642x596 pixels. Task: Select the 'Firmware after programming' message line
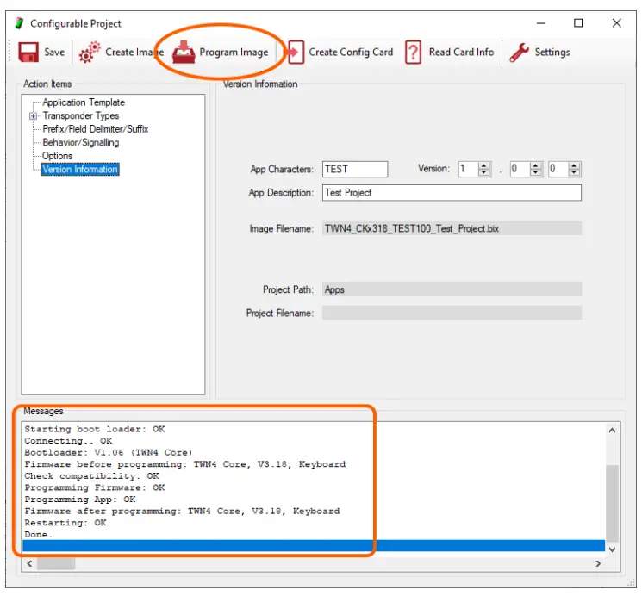tap(182, 512)
